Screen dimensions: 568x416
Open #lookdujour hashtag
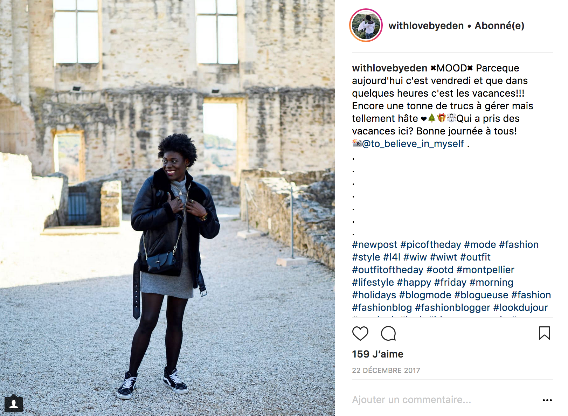point(520,307)
